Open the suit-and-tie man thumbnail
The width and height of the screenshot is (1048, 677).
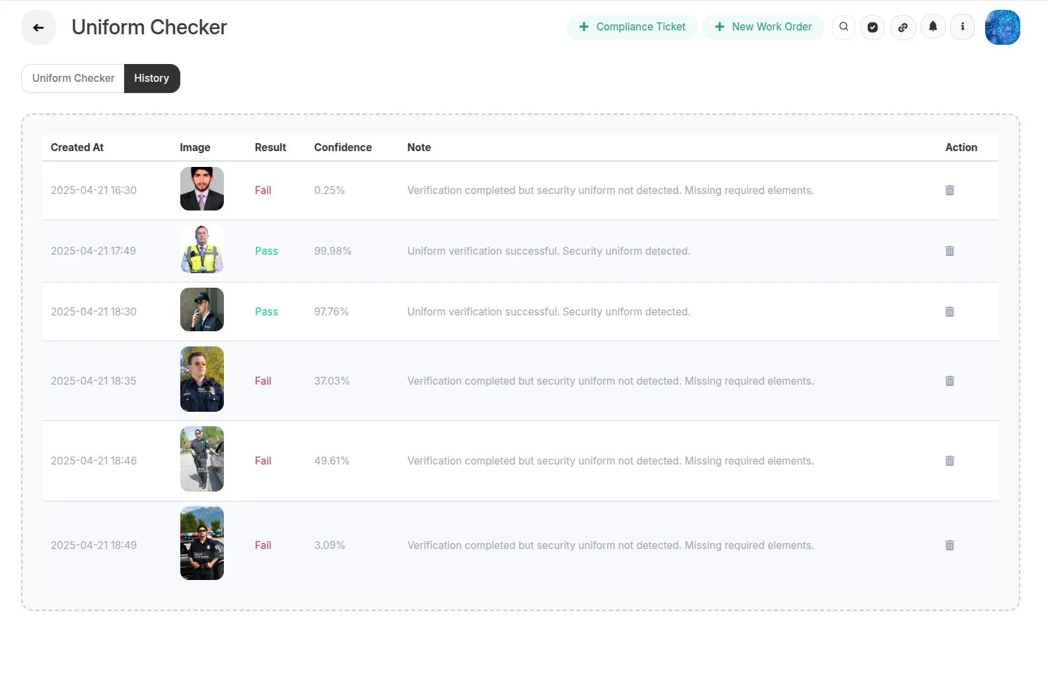click(202, 189)
